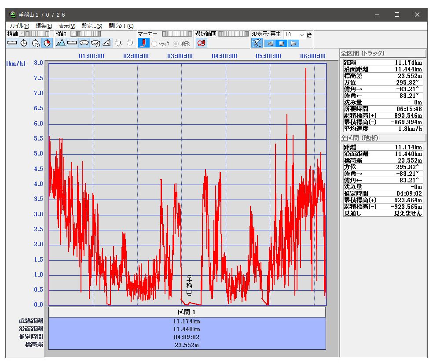Open the 設定...(S) menu
Screen dimensions: 433x363
point(92,26)
